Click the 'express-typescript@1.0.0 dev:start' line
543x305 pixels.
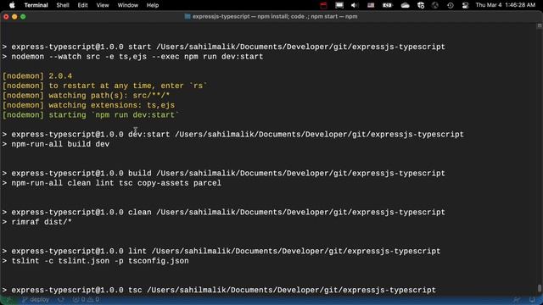tap(233, 135)
